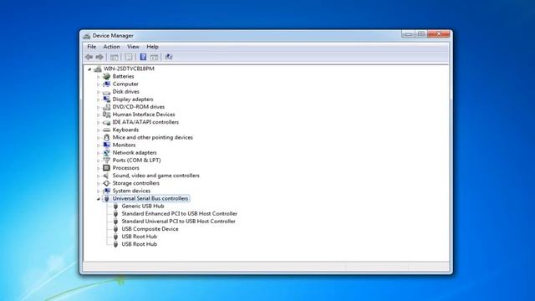The height and width of the screenshot is (301, 535).
Task: Click the Show/Hide console tree toolbar icon
Action: tap(114, 57)
